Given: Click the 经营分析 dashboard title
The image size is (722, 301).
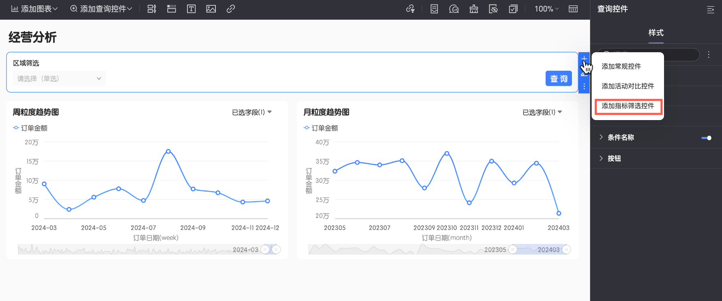Looking at the screenshot, I should tap(32, 37).
